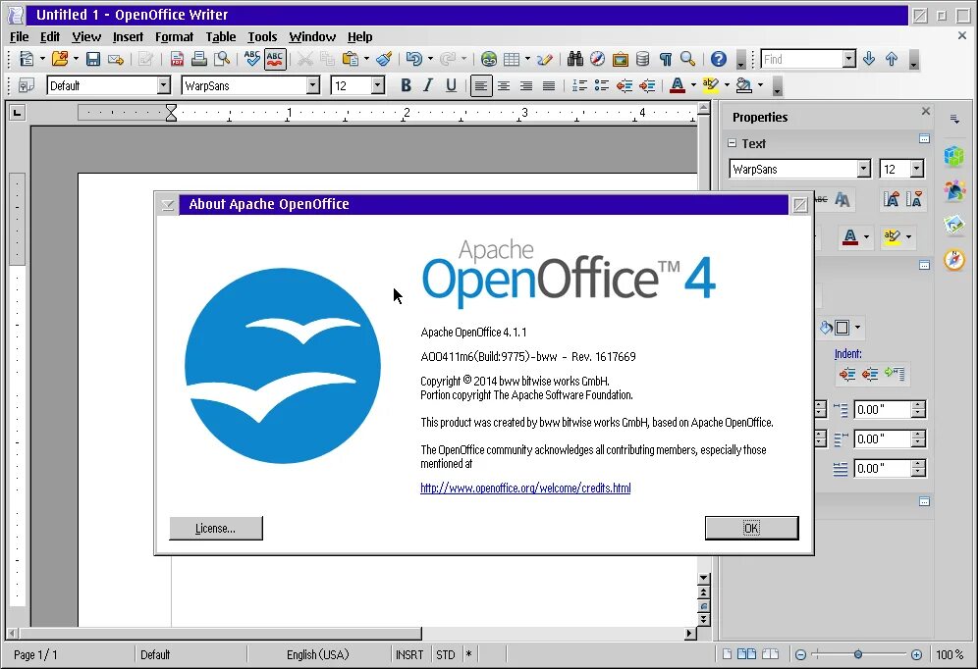This screenshot has width=978, height=669.
Task: Click the zoom slider handle
Action: 858,654
